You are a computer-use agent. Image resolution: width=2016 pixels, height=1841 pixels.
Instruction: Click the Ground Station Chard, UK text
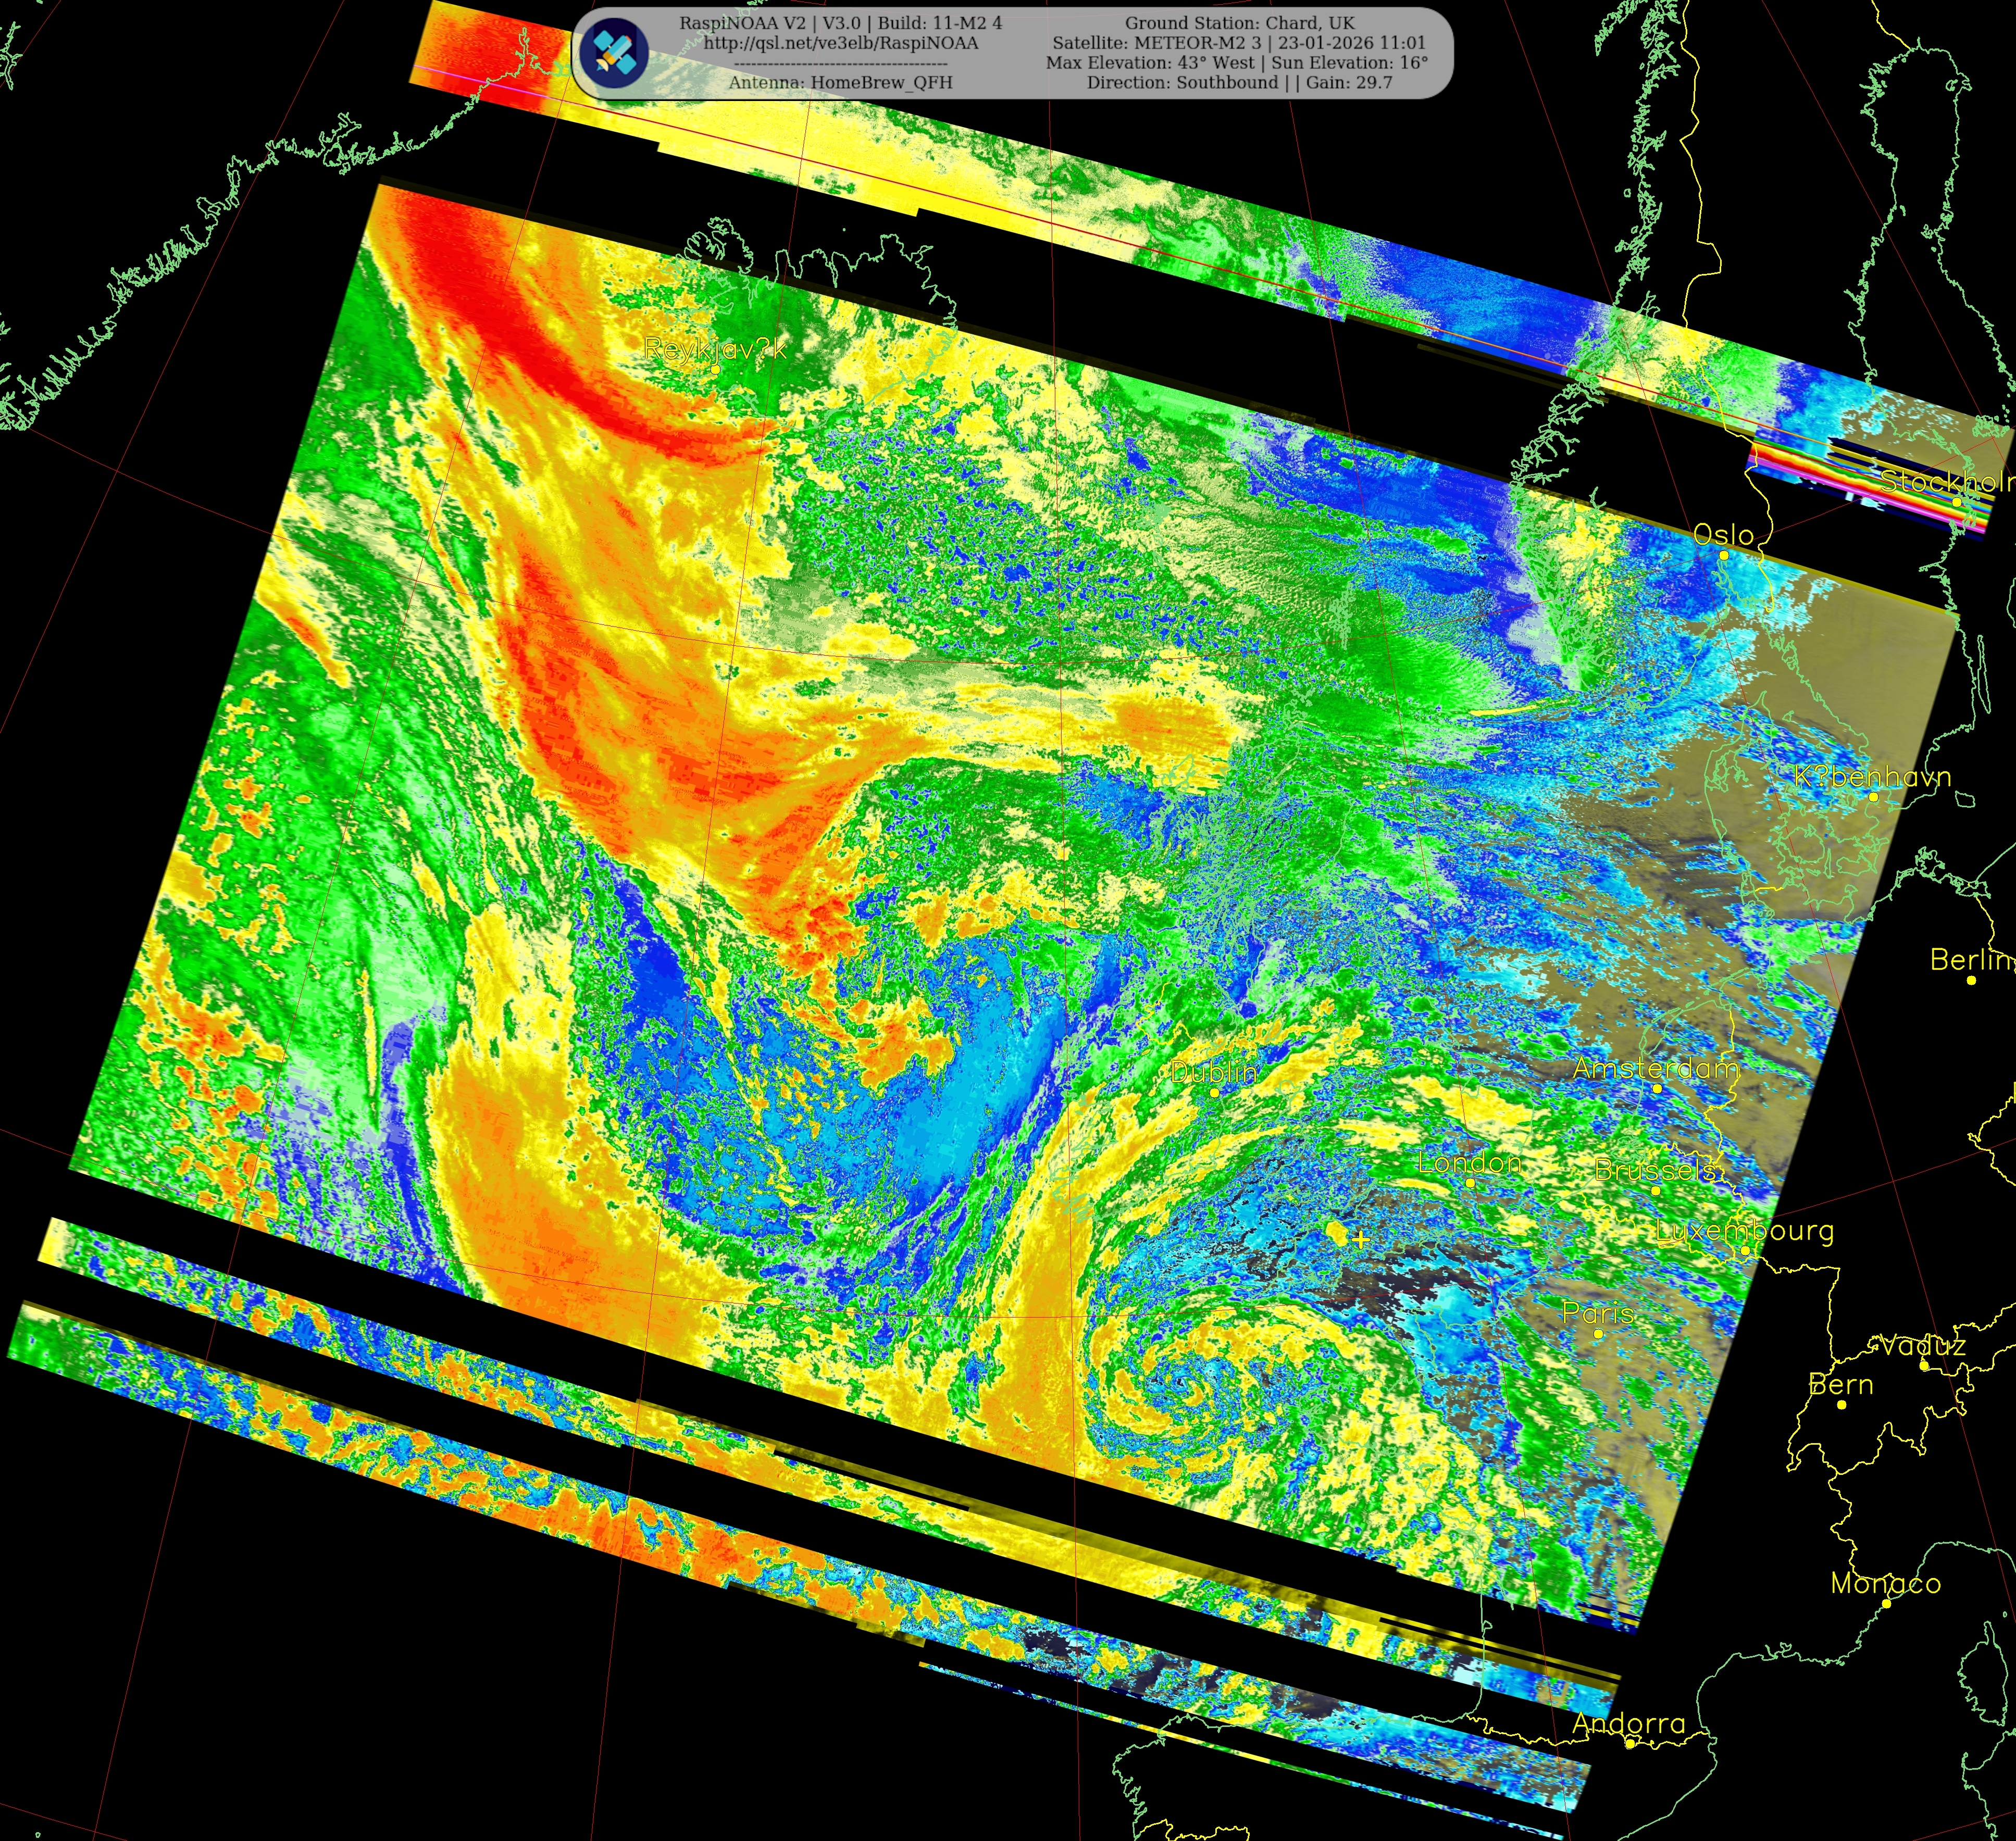coord(1239,23)
